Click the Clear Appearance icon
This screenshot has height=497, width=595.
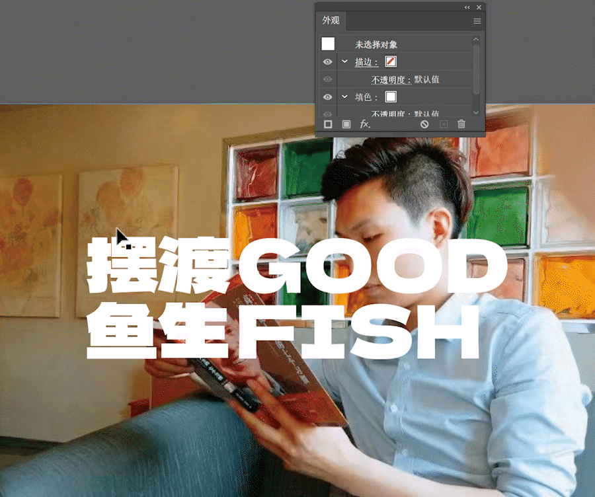pos(424,124)
